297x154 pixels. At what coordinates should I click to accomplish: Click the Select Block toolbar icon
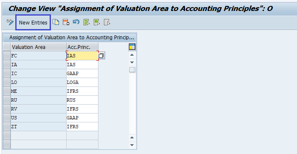point(97,22)
